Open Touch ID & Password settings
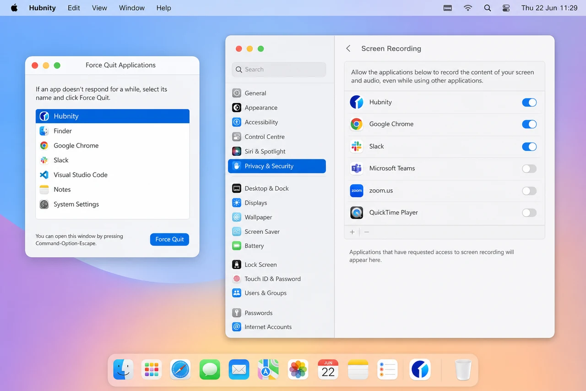Screen dimensions: 586x391 coord(277,279)
